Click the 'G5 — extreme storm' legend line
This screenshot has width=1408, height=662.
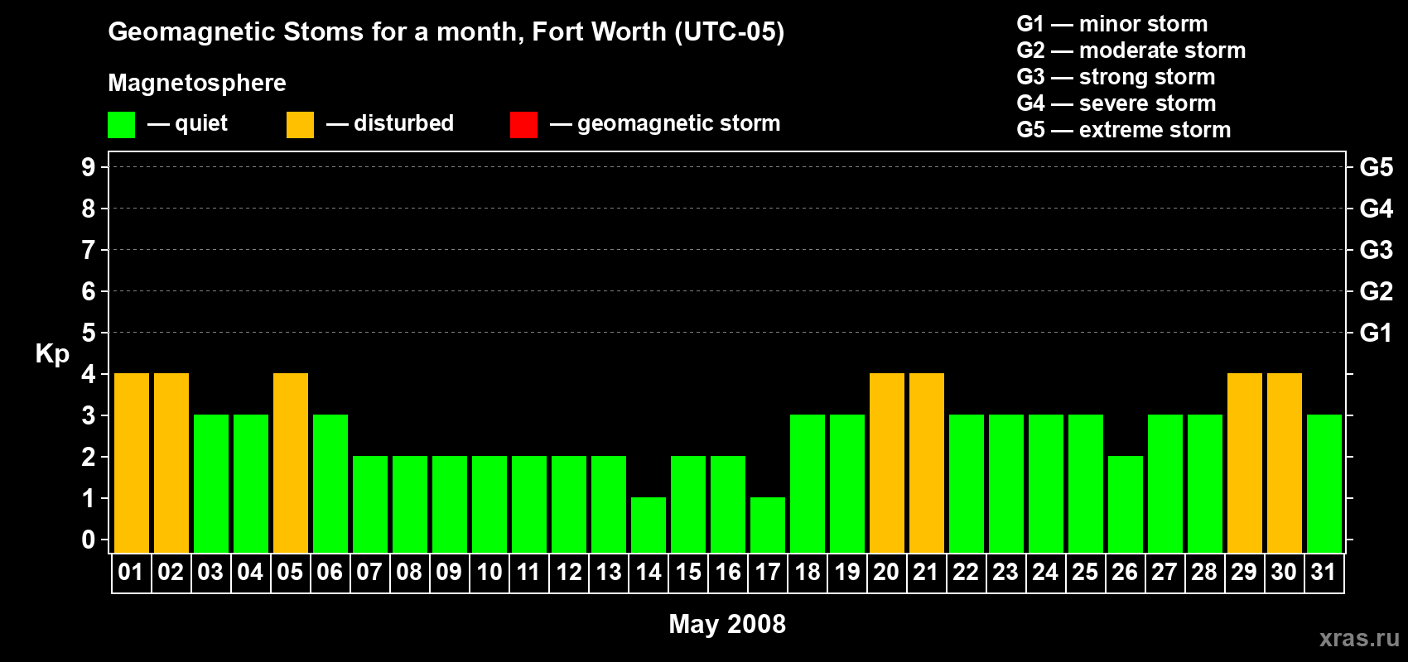1124,130
